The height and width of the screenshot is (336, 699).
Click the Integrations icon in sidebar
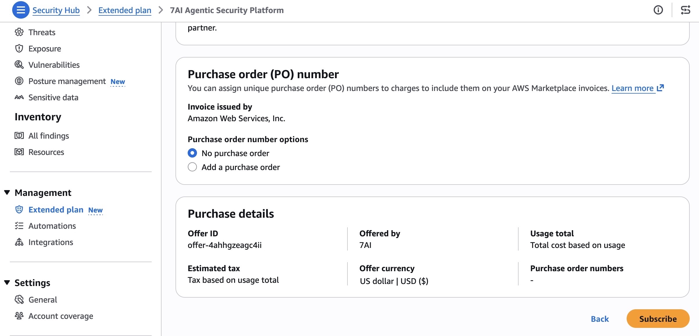19,242
